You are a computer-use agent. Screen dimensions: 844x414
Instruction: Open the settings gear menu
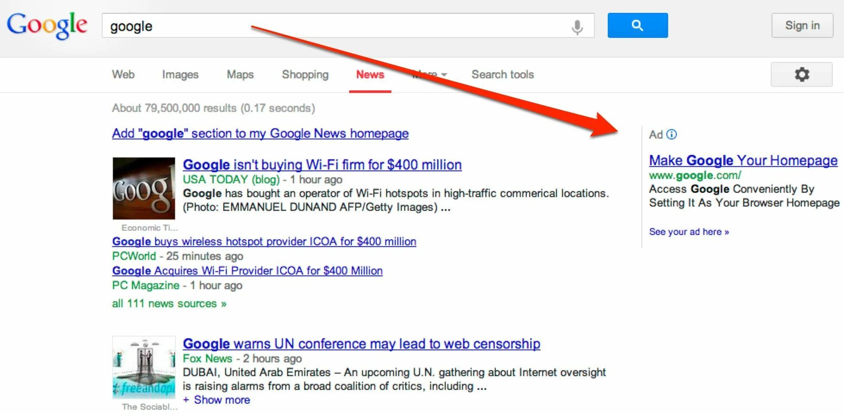tap(801, 74)
